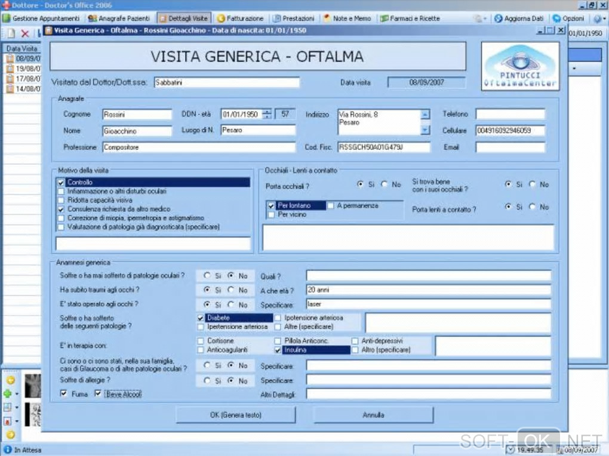Check Valutazione di patologia già diagnosticata
The width and height of the screenshot is (609, 456).
[61, 227]
